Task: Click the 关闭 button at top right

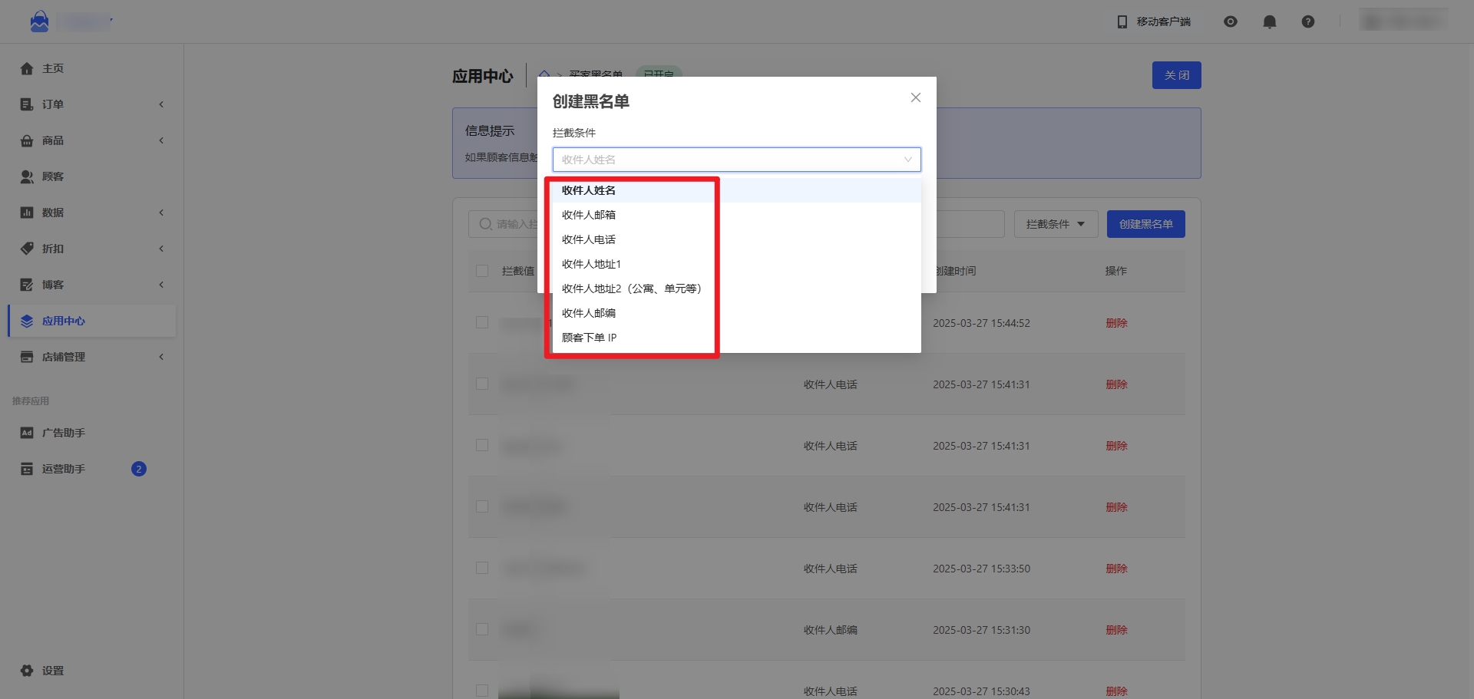Action: (1177, 75)
